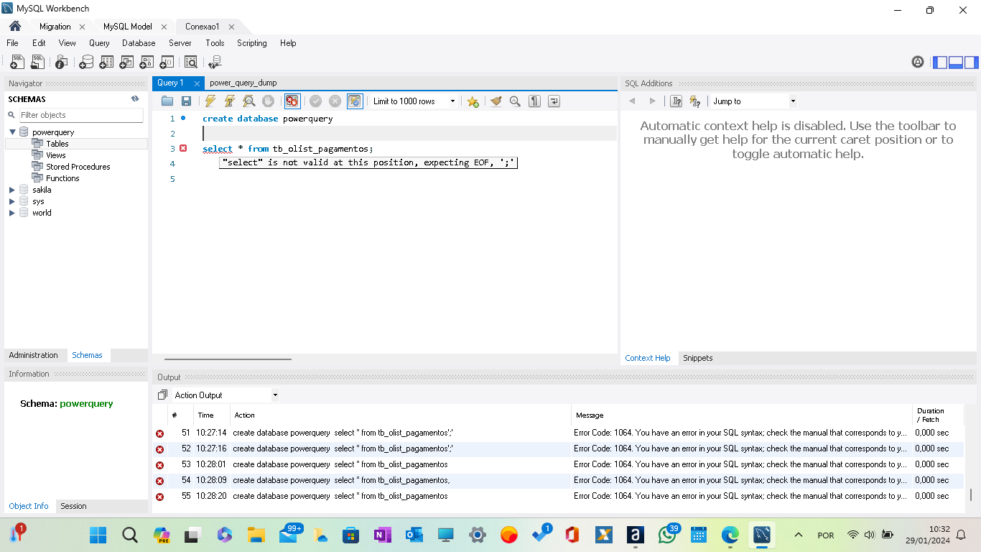Create a new SQL tab icon
The width and height of the screenshot is (981, 552).
[17, 63]
